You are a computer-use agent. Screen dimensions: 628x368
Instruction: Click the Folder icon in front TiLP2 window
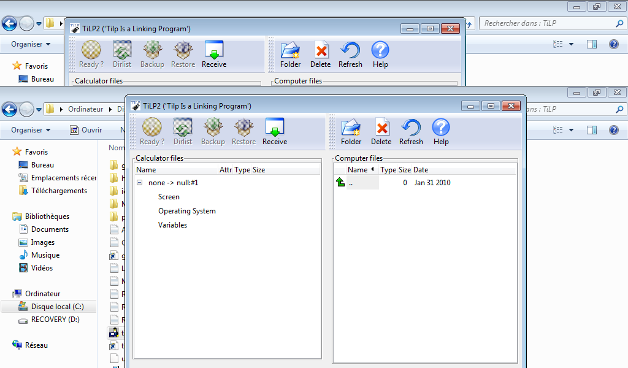click(351, 132)
